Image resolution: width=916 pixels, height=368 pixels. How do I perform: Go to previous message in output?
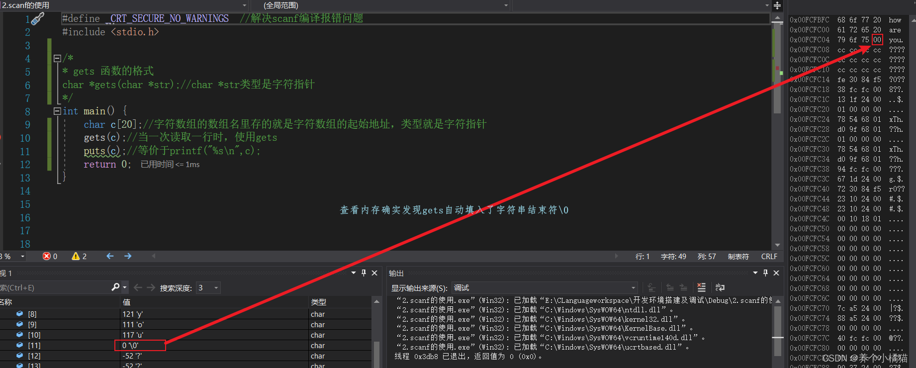click(670, 287)
